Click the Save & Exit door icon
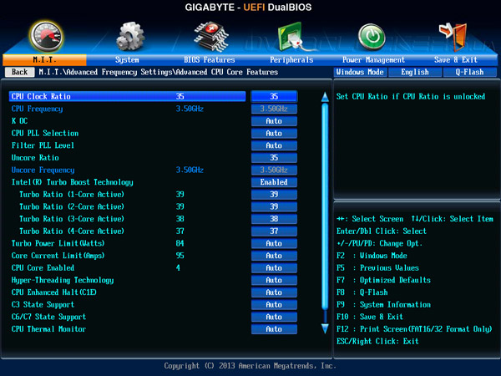This screenshot has height=376, width=501. 453,36
